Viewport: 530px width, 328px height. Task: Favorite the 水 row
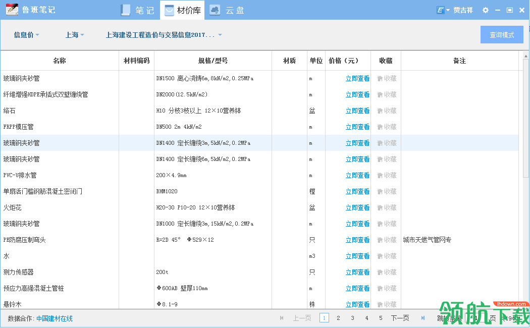coord(387,256)
